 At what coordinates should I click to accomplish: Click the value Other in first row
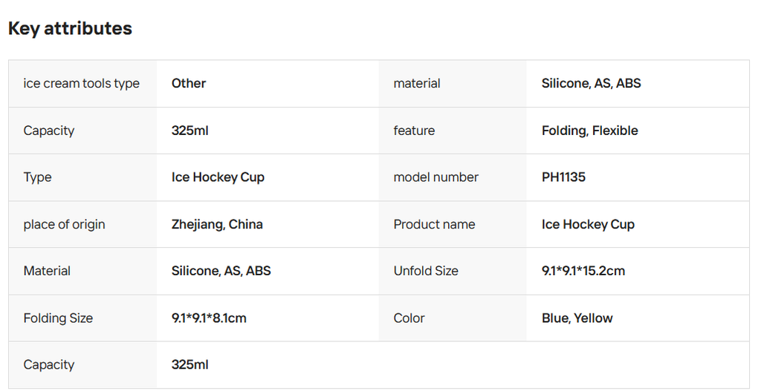(189, 84)
